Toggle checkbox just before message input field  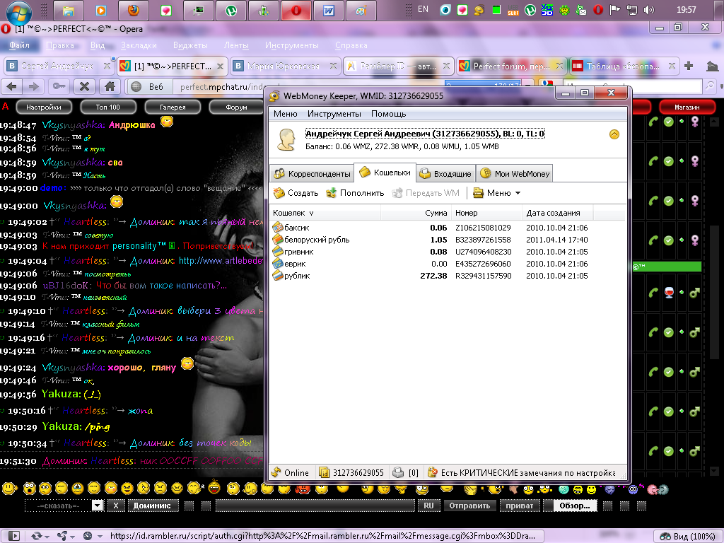[206, 506]
